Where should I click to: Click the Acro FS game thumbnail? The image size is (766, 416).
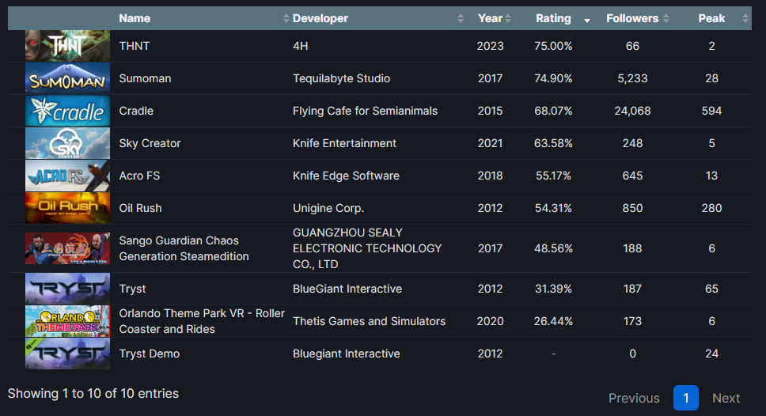pos(67,176)
